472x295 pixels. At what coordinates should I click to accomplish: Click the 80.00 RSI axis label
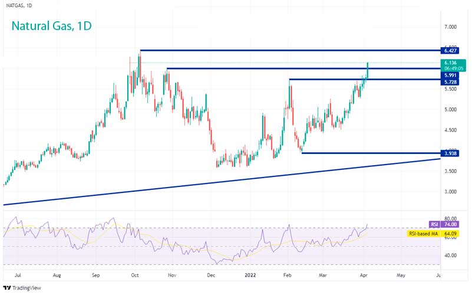coord(451,218)
